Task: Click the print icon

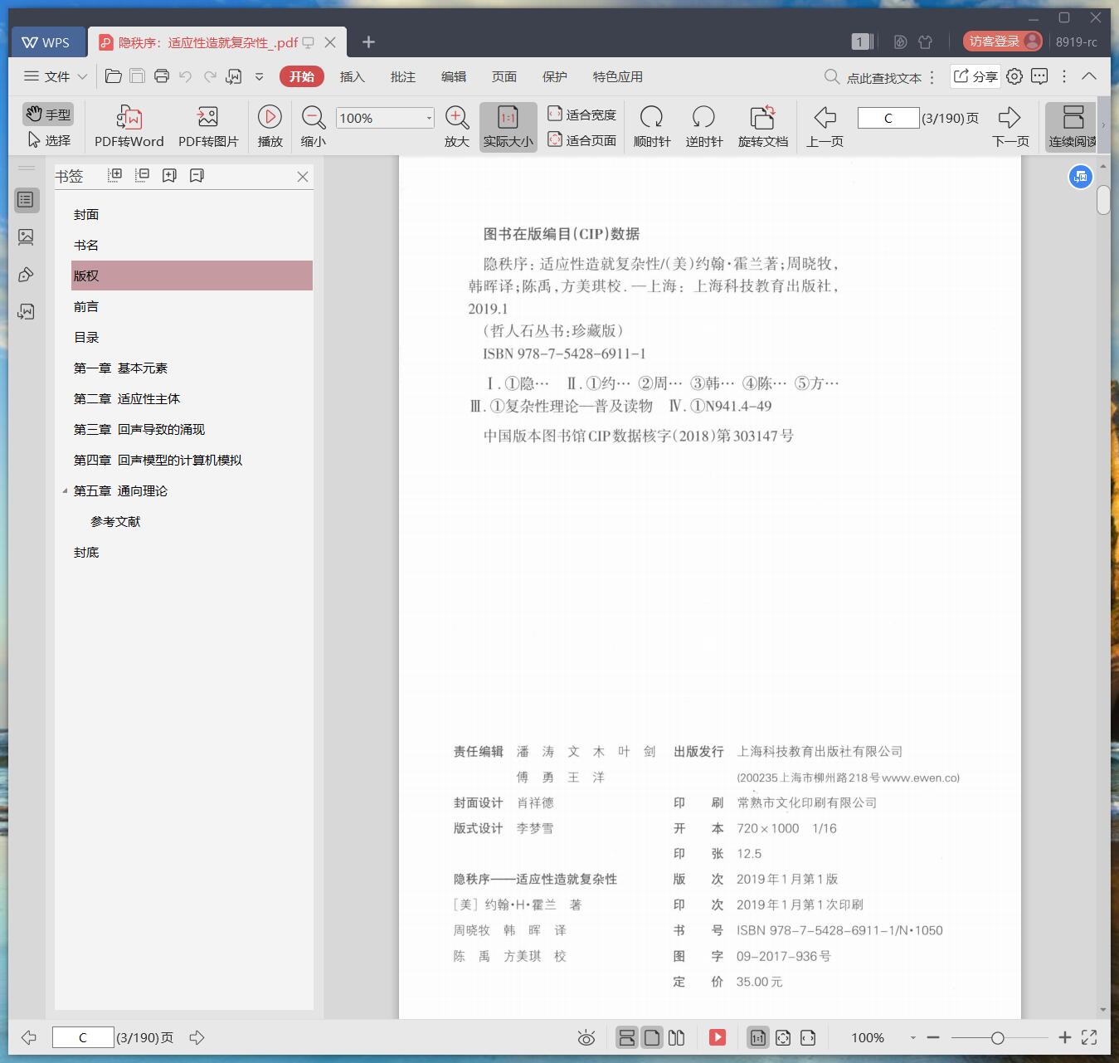Action: tap(162, 76)
